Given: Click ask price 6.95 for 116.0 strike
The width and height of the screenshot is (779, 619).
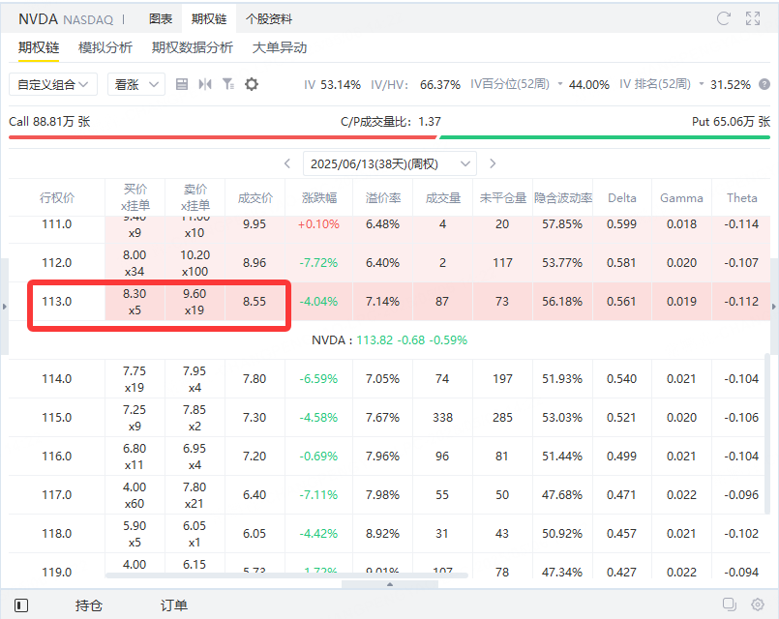Looking at the screenshot, I should (x=195, y=449).
